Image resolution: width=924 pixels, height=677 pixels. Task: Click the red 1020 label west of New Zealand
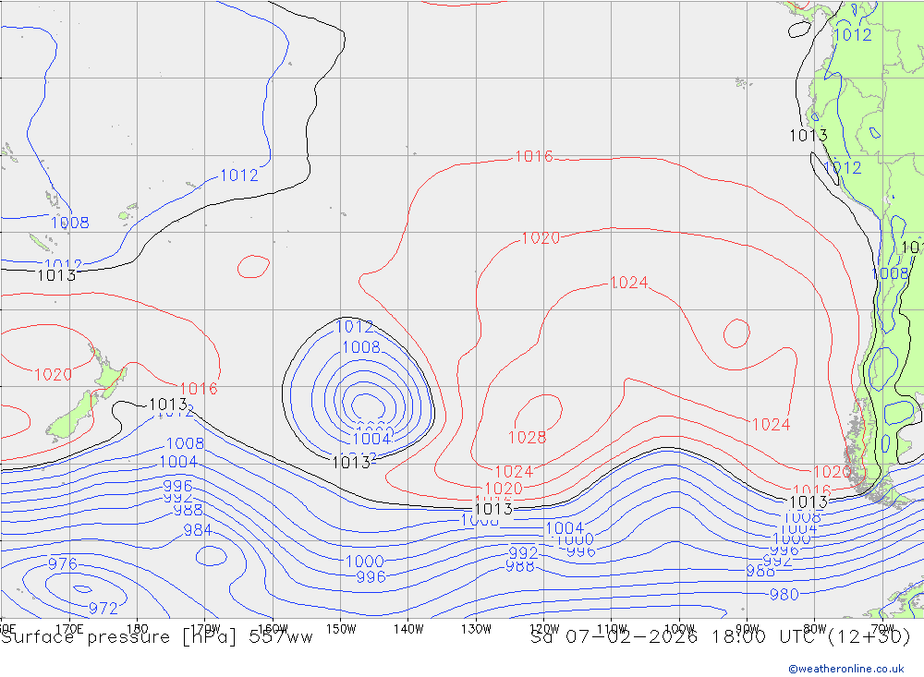click(53, 374)
